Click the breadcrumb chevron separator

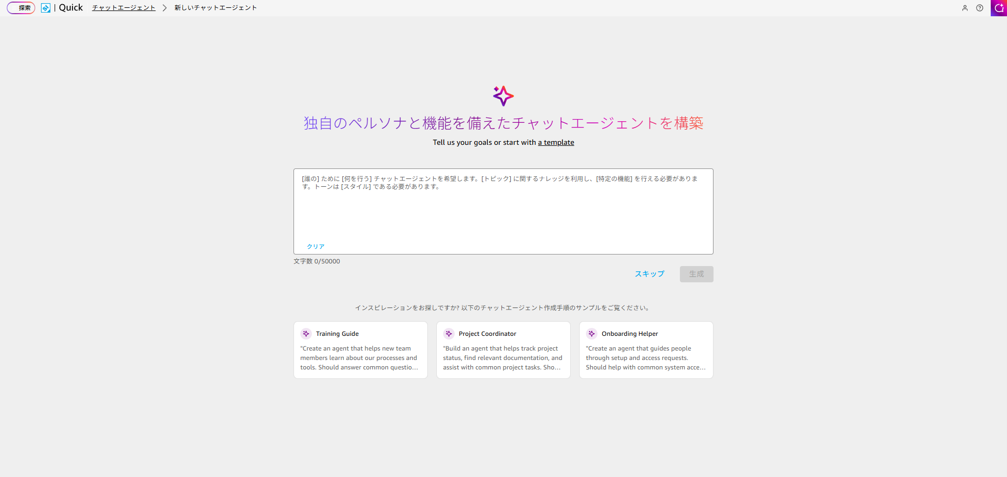[x=164, y=8]
